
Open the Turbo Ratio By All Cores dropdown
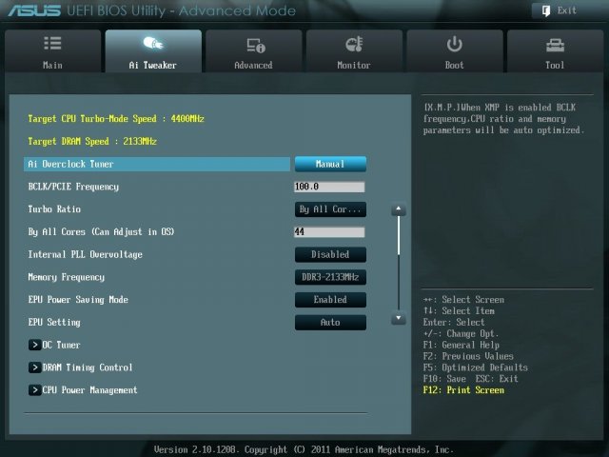tap(330, 209)
